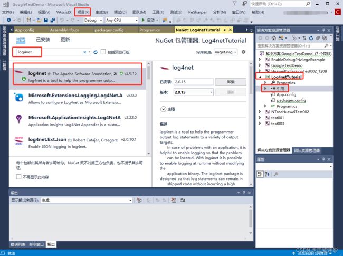Open the Error List bottom tab
Screen dimensions: 343x256
click(18, 244)
